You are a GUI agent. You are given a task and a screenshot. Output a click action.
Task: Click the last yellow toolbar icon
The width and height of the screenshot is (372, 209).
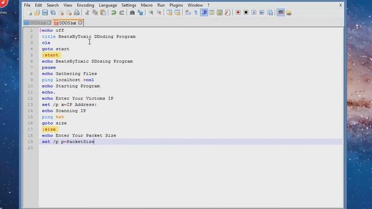(x=288, y=13)
